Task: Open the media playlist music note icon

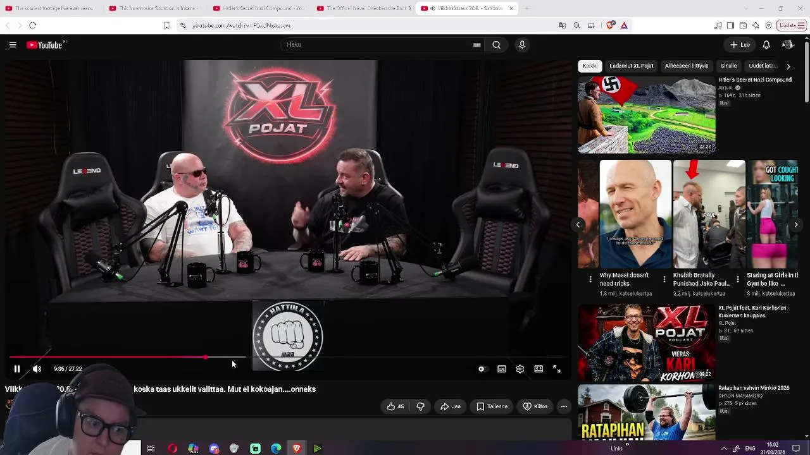Action: point(718,25)
